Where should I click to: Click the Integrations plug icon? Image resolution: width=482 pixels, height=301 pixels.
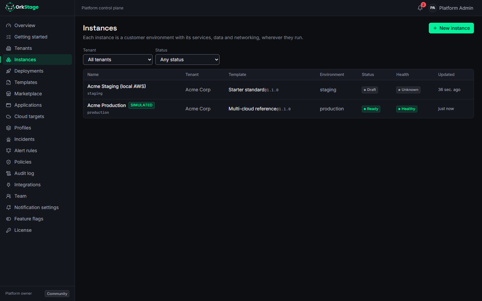click(x=9, y=185)
